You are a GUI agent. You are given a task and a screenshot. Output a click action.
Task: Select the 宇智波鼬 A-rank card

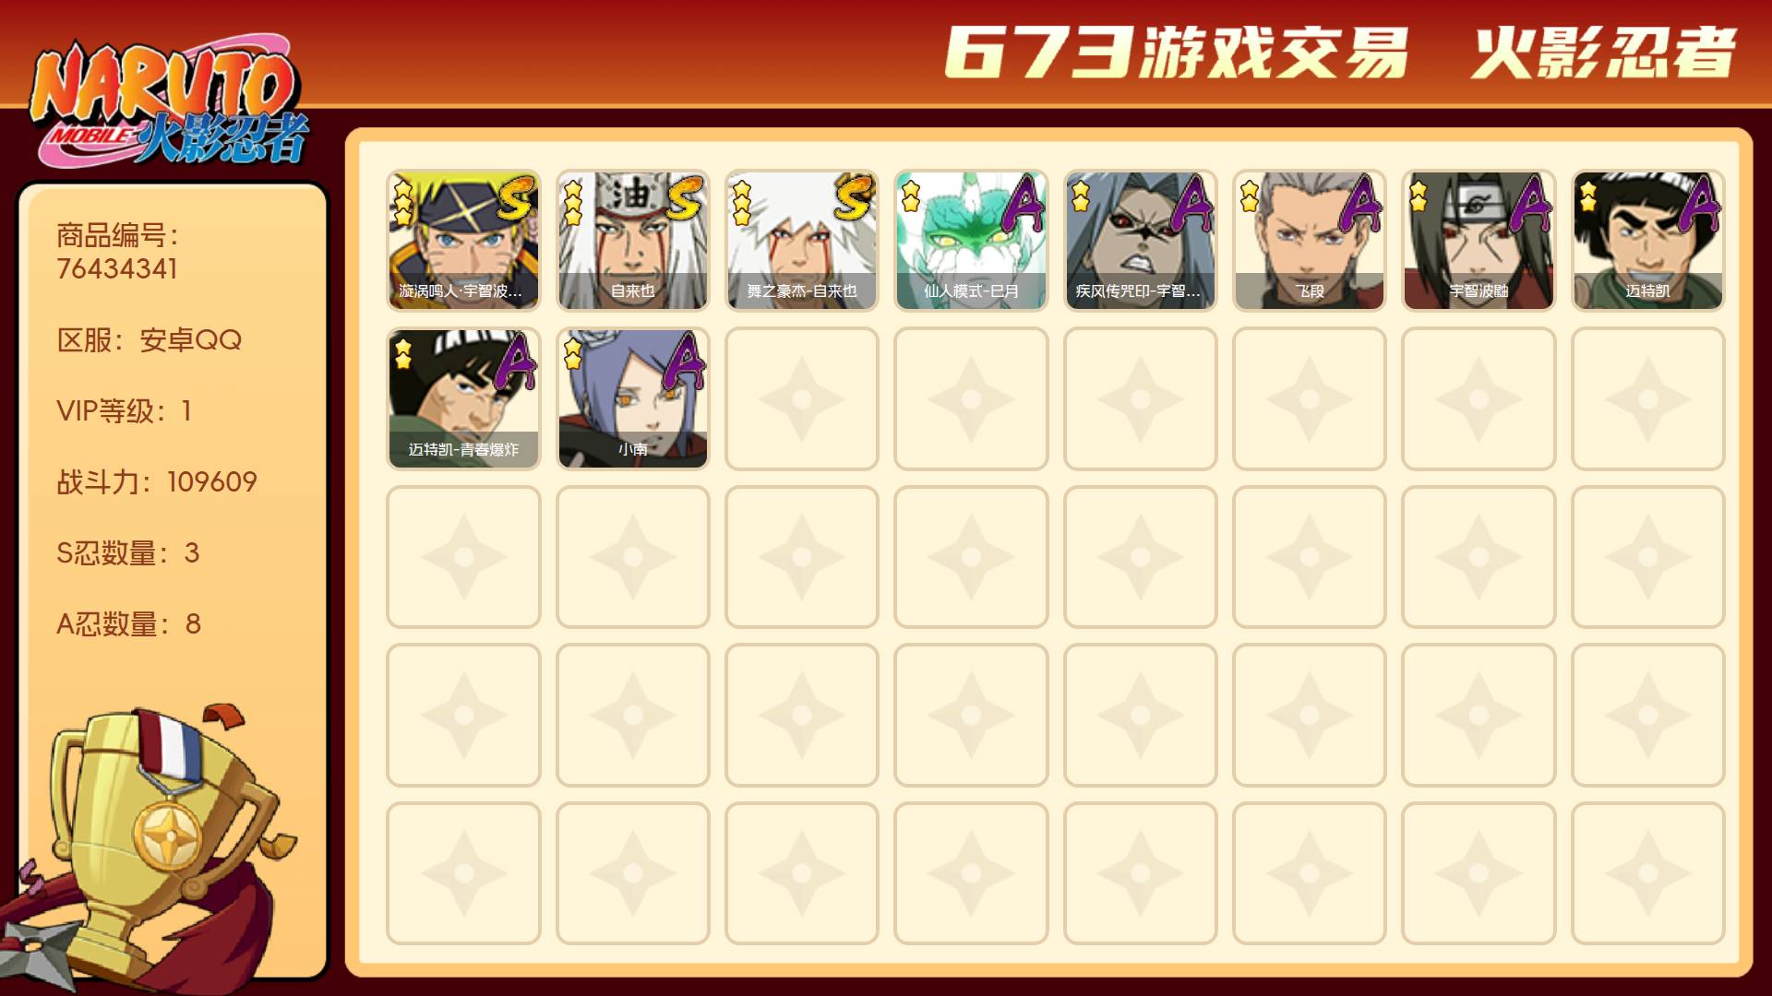click(x=1479, y=241)
